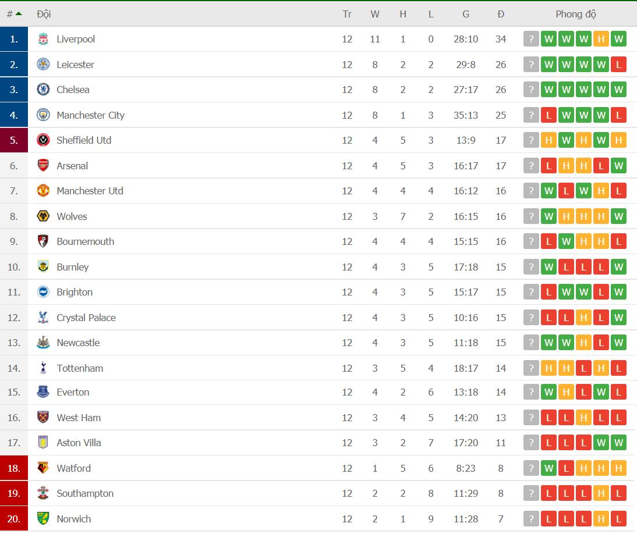
Task: Click Aston Villa's last green W badge
Action: 618,443
